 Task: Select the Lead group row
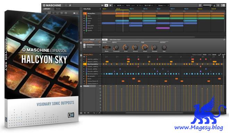(x=92, y=21)
